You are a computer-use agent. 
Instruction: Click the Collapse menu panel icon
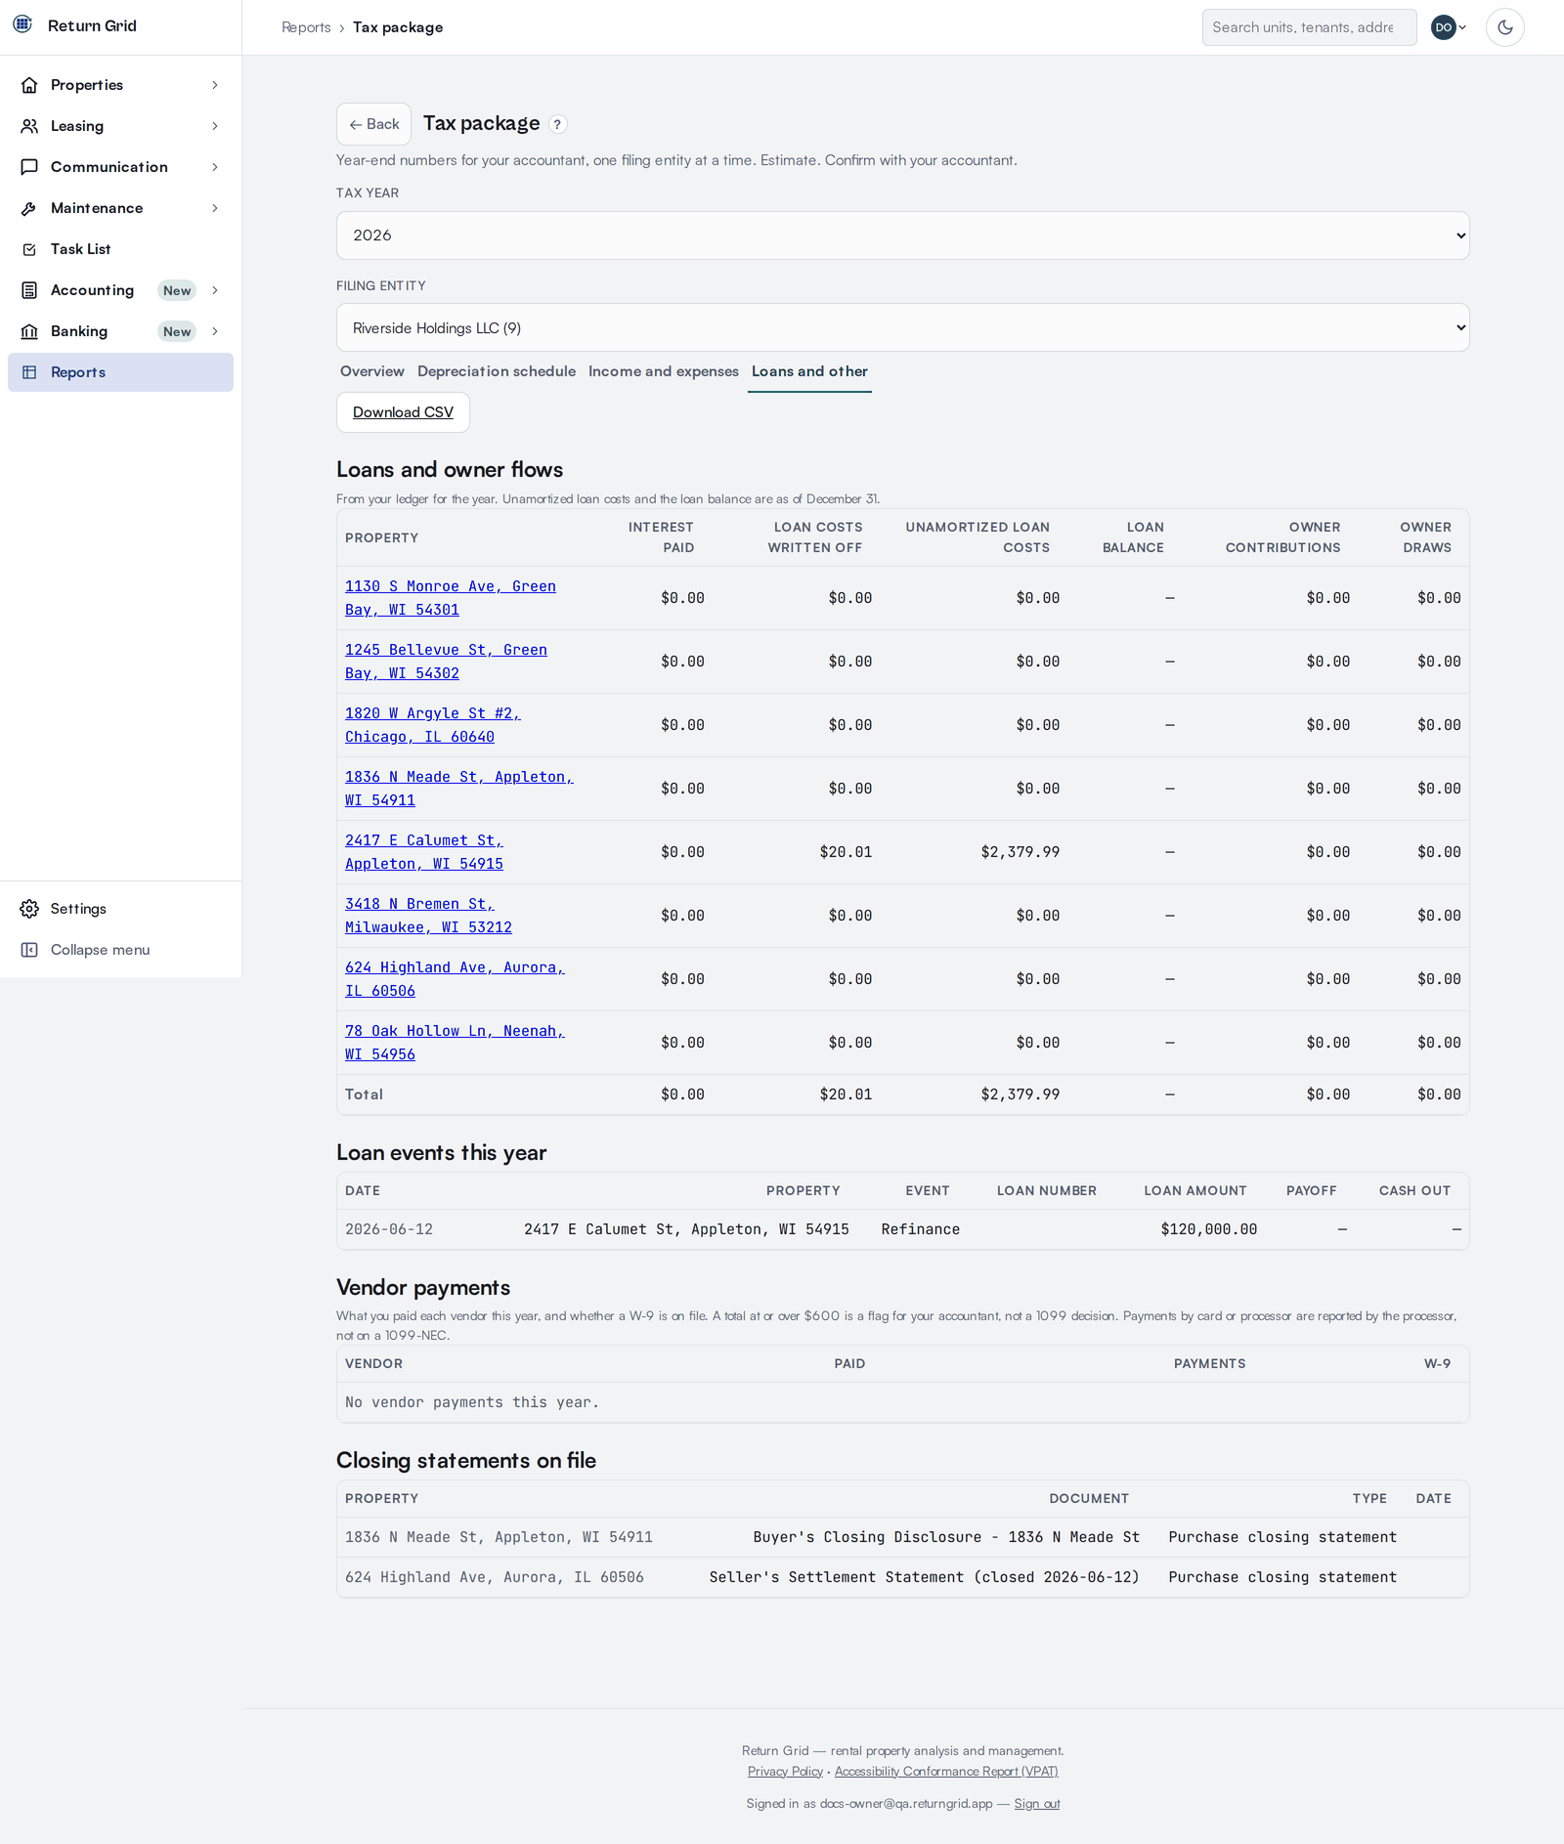tap(29, 950)
